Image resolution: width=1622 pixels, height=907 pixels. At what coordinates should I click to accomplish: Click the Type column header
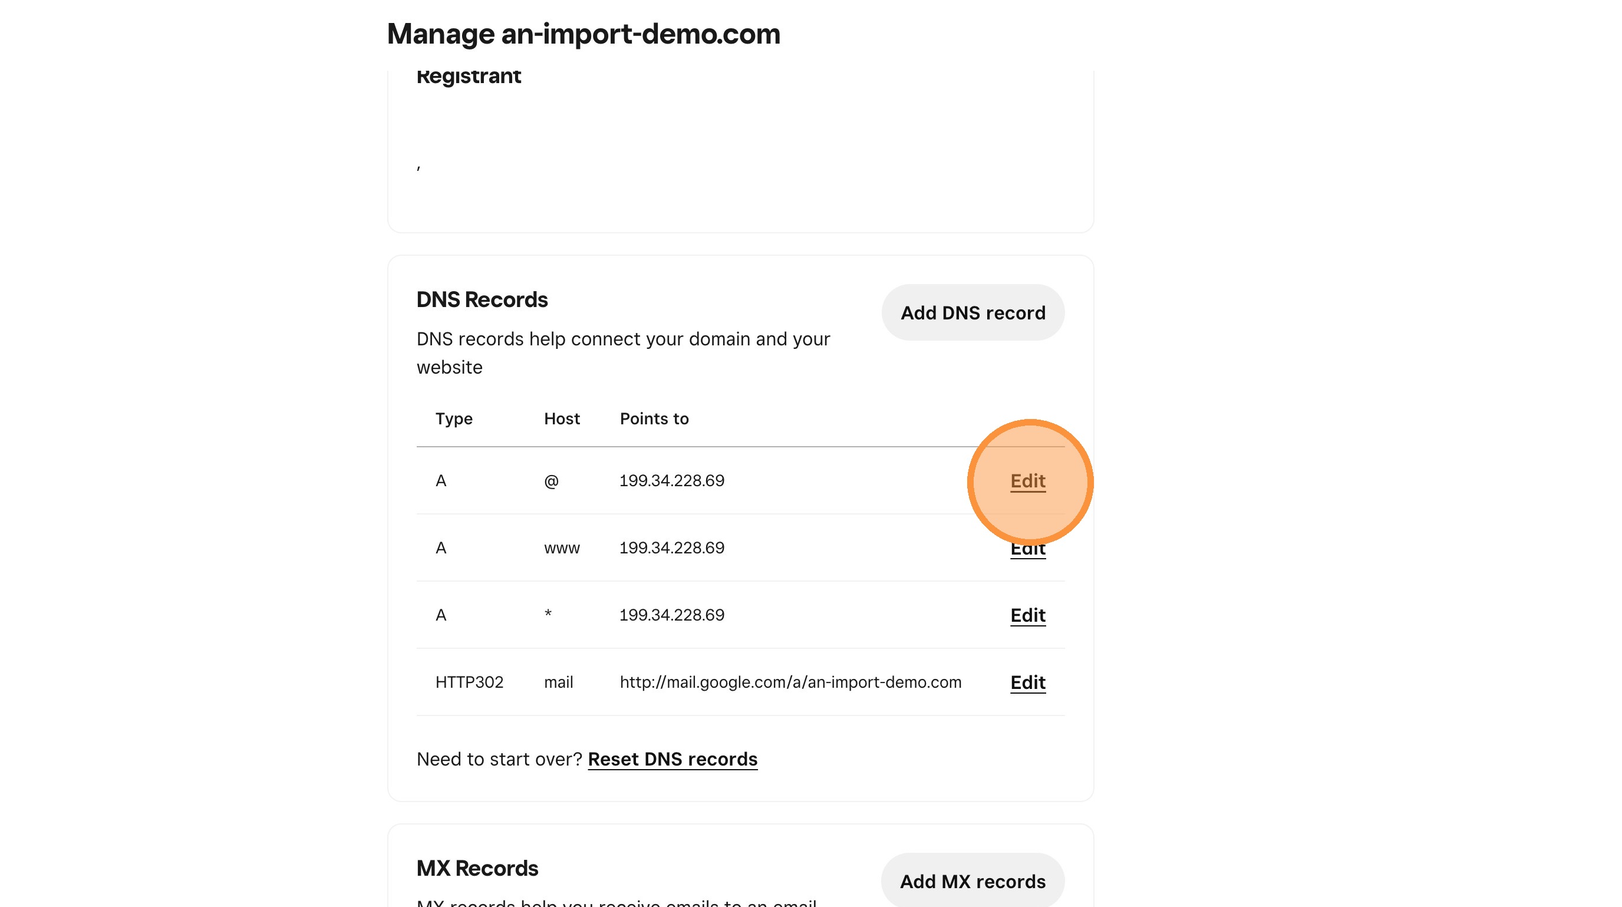pos(453,419)
